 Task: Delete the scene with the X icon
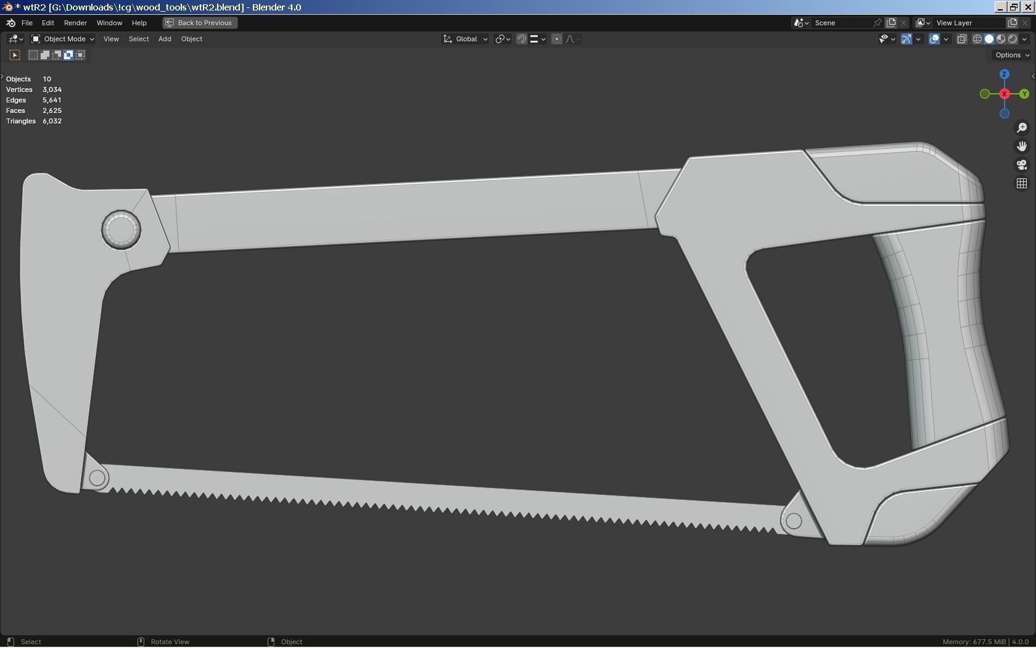tap(904, 23)
